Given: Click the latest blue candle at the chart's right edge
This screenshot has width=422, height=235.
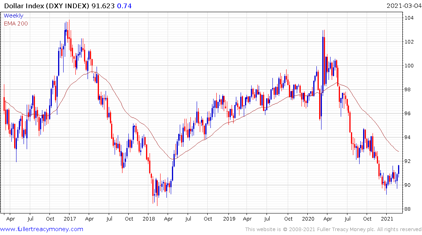Looking at the screenshot, I should [x=398, y=169].
